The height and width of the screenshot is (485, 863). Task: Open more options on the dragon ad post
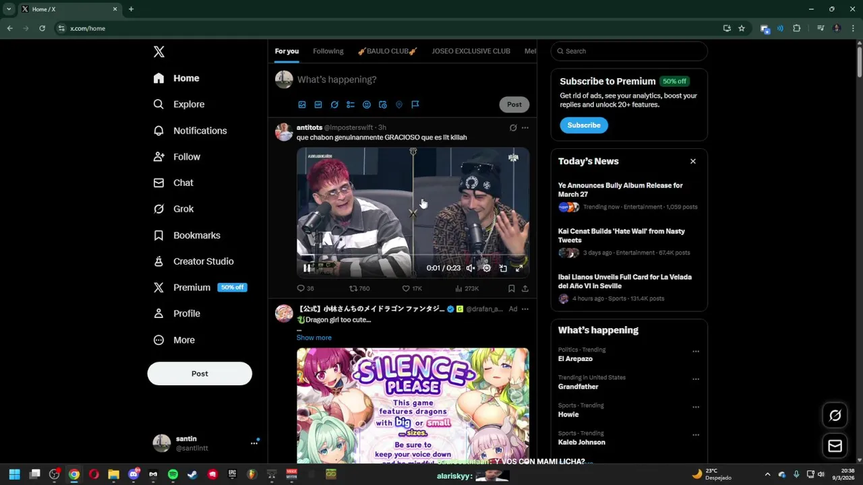coord(525,309)
